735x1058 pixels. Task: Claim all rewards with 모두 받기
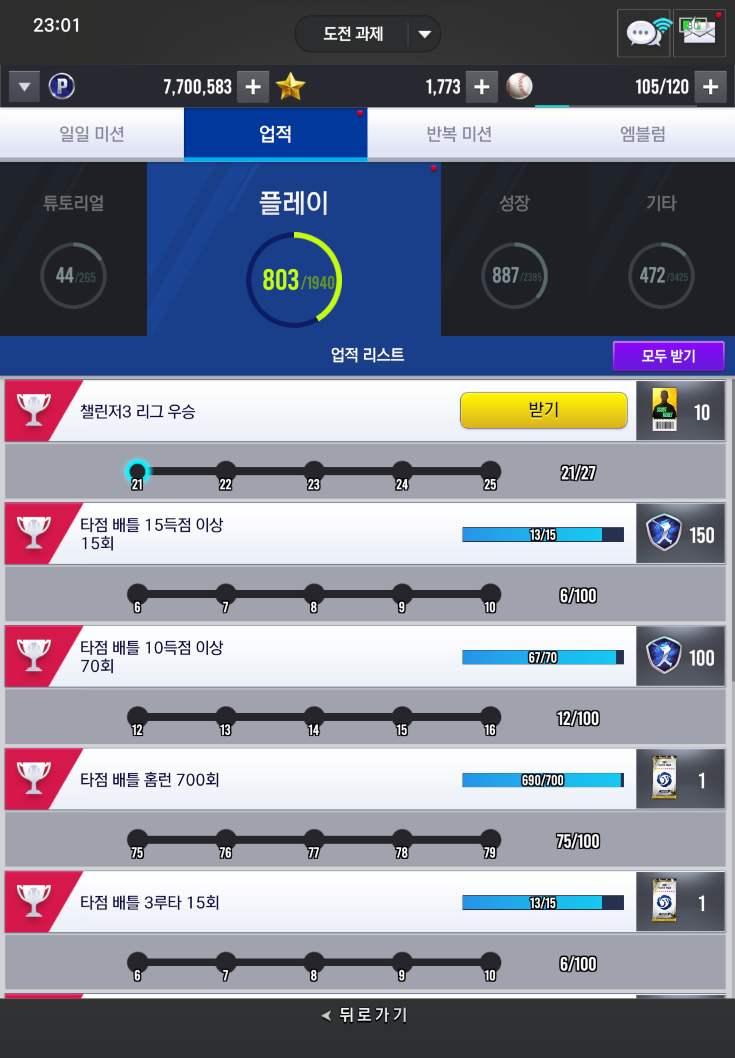pyautogui.click(x=668, y=356)
